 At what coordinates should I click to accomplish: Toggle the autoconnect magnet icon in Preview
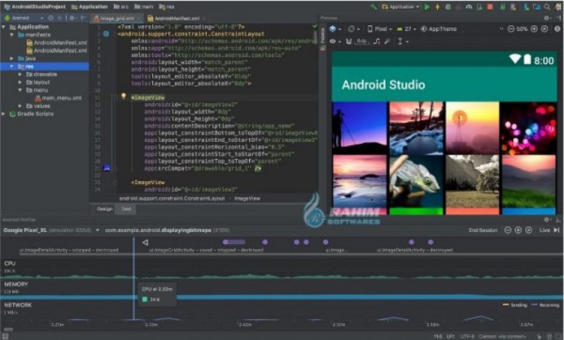(x=348, y=42)
